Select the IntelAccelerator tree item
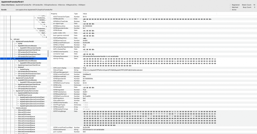 pos(21,108)
